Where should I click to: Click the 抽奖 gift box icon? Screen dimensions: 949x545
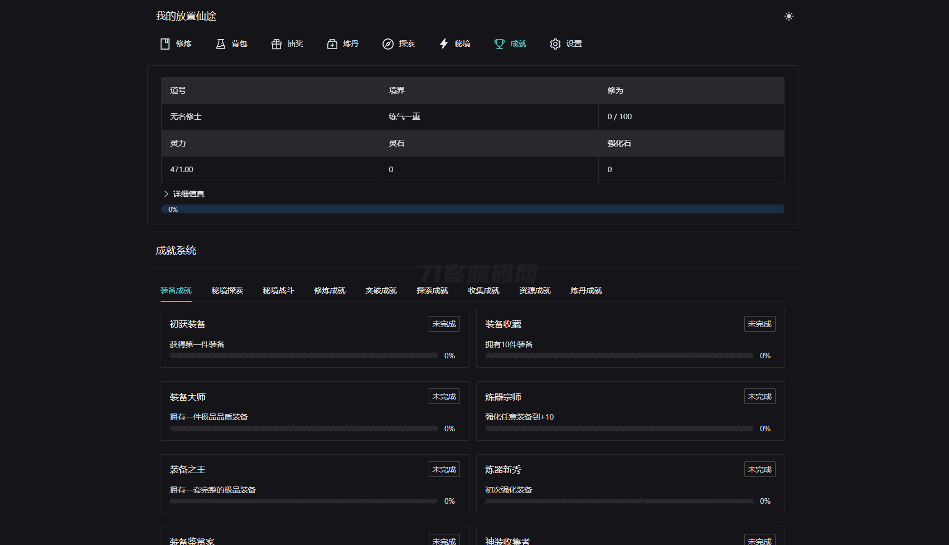pos(277,44)
